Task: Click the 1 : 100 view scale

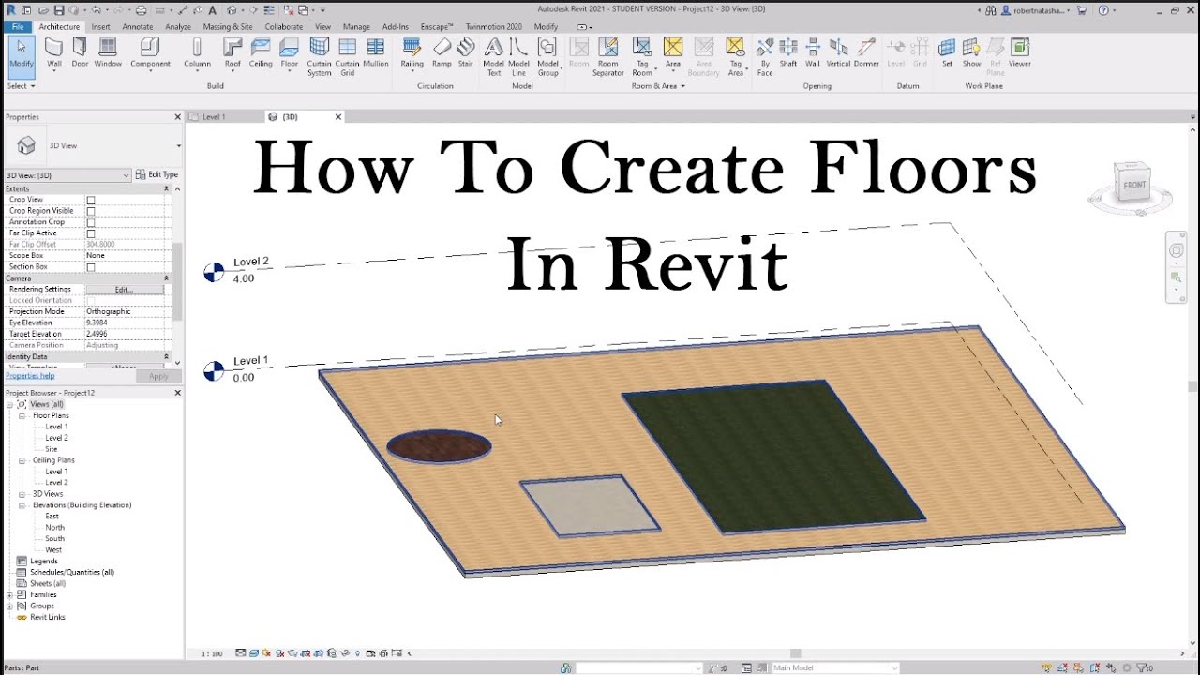Action: [x=212, y=653]
